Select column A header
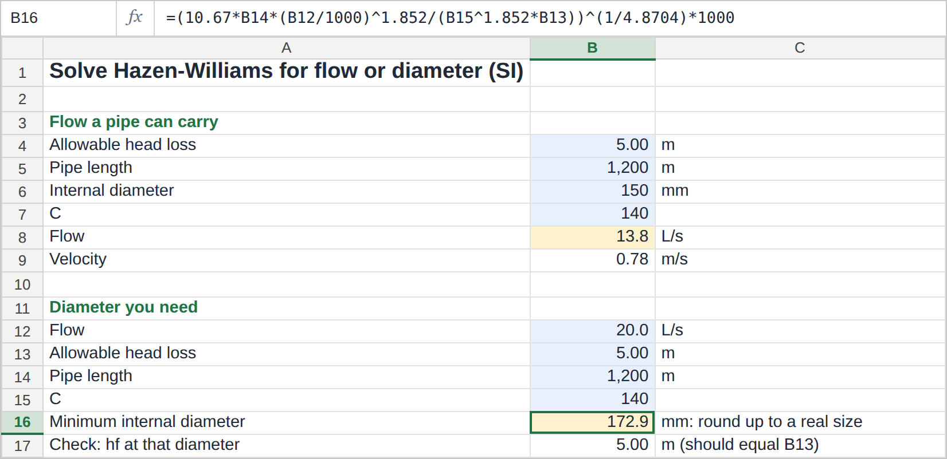The width and height of the screenshot is (947, 459). tap(287, 48)
